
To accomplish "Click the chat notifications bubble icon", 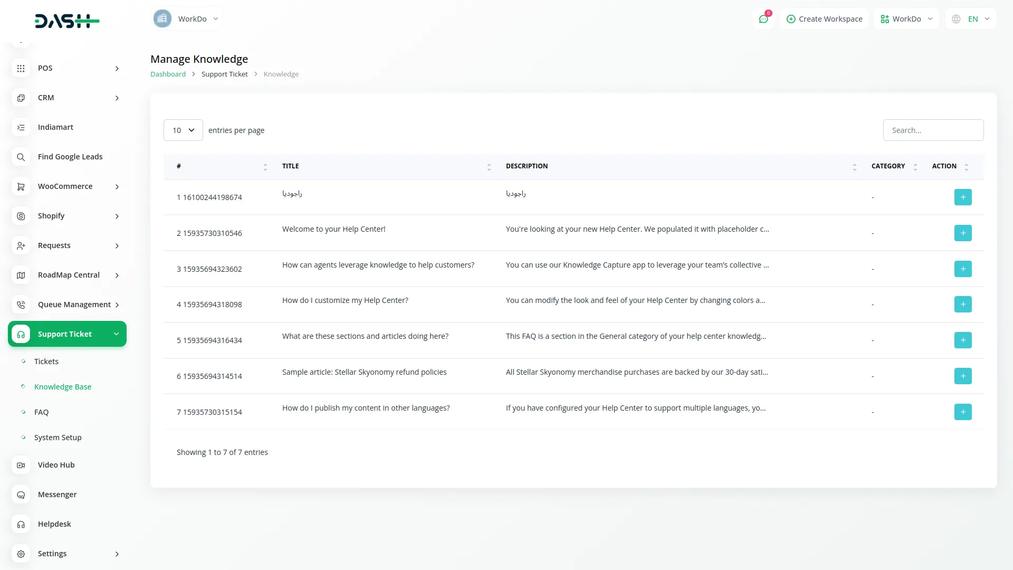I will click(763, 18).
